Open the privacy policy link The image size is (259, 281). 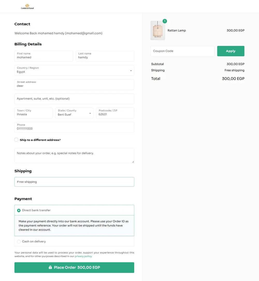83,256
